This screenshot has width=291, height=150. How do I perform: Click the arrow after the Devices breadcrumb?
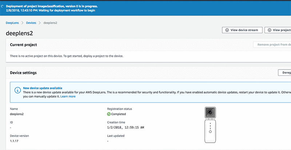pyautogui.click(x=40, y=23)
